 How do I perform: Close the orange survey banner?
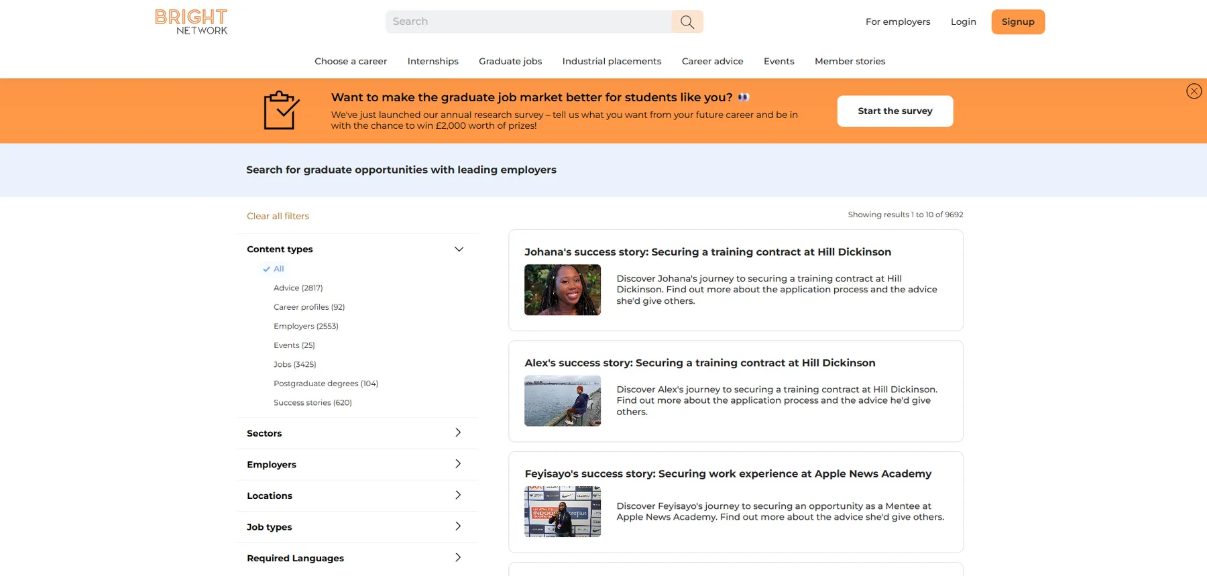tap(1194, 91)
